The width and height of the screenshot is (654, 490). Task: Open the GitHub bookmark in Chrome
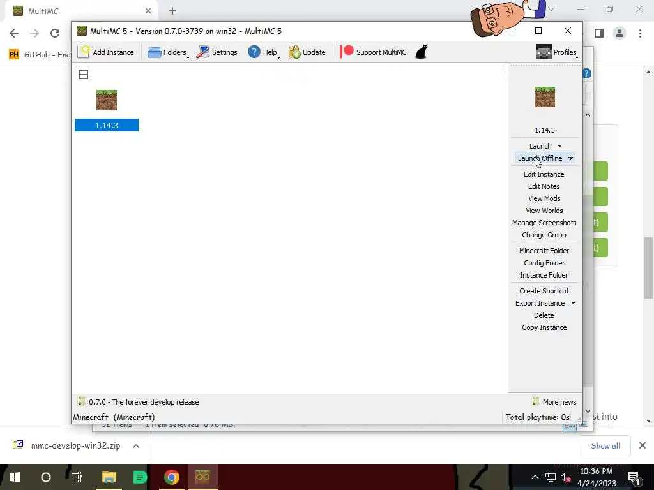coord(40,55)
